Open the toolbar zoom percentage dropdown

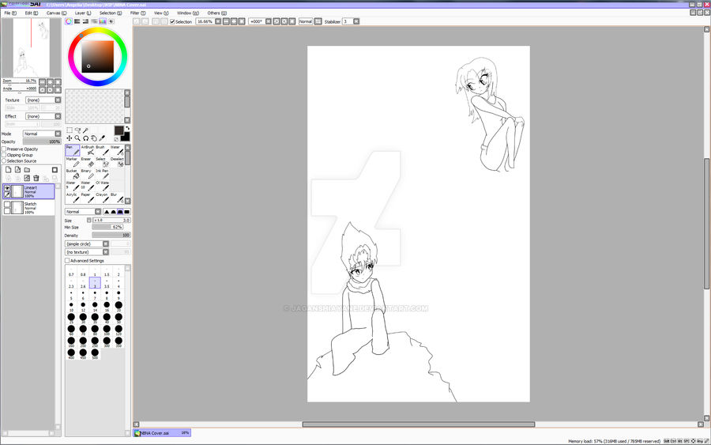(218, 21)
